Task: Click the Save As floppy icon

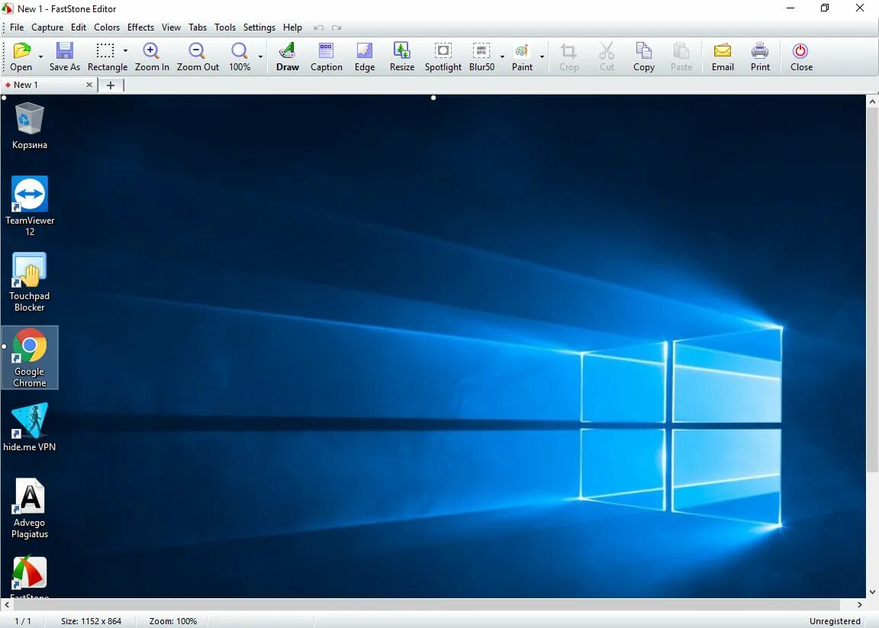Action: 64,56
